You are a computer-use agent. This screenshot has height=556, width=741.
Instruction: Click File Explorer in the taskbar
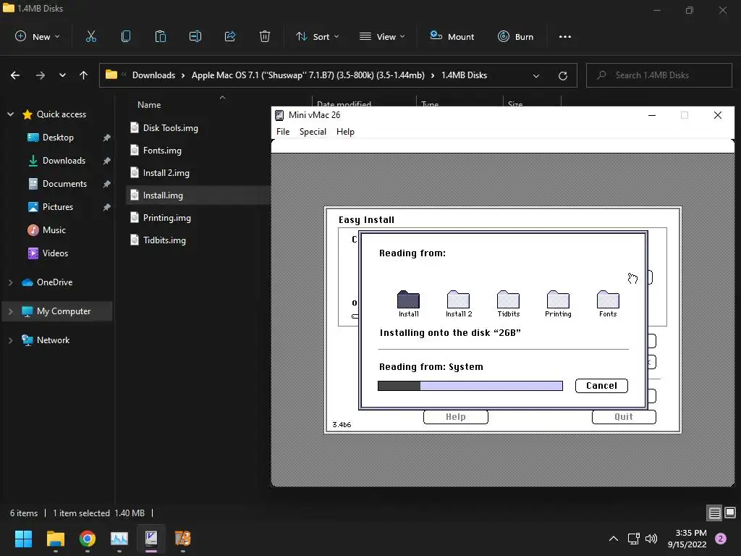(55, 539)
